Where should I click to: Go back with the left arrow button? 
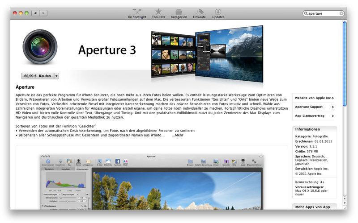tap(35, 13)
